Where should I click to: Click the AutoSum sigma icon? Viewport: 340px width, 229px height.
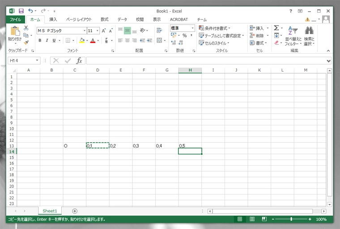point(276,28)
